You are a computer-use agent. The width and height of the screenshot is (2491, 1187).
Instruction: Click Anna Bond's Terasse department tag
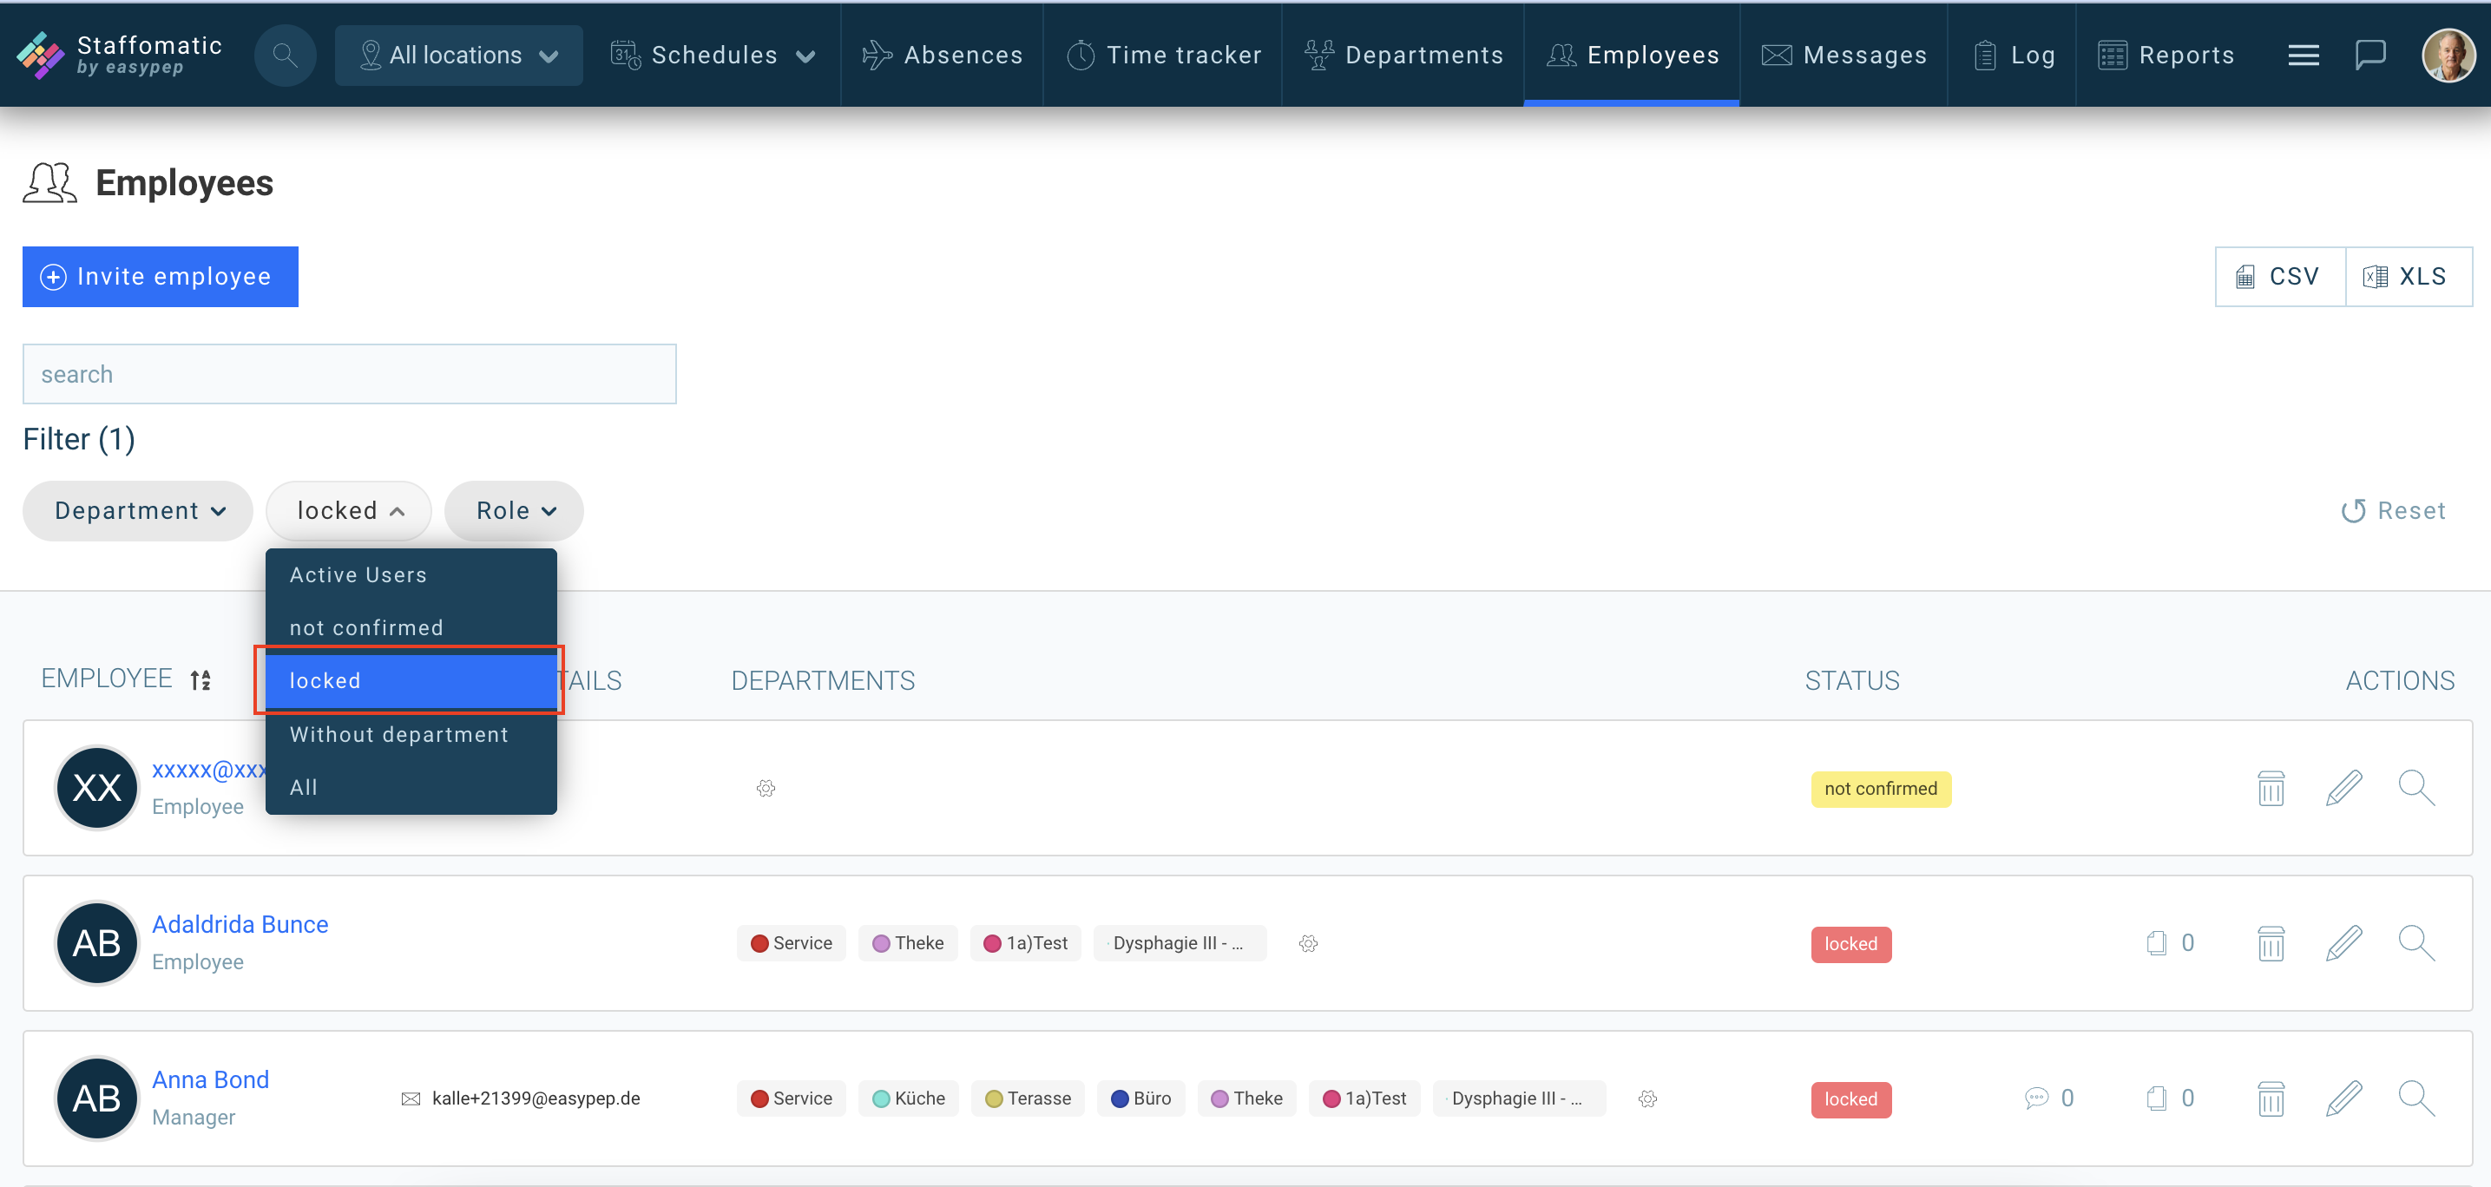[1028, 1099]
